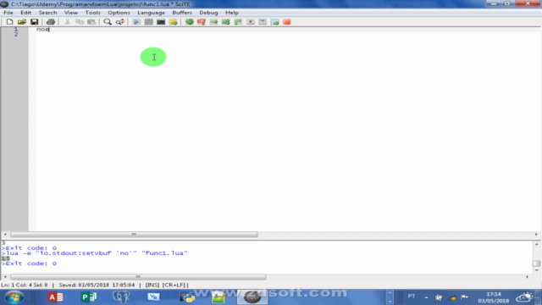Open the Search menu

(x=47, y=13)
